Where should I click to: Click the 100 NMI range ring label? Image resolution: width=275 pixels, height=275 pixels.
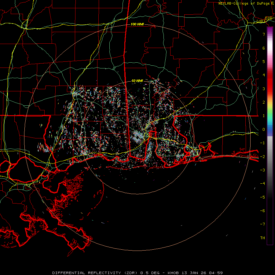pyautogui.click(x=137, y=24)
